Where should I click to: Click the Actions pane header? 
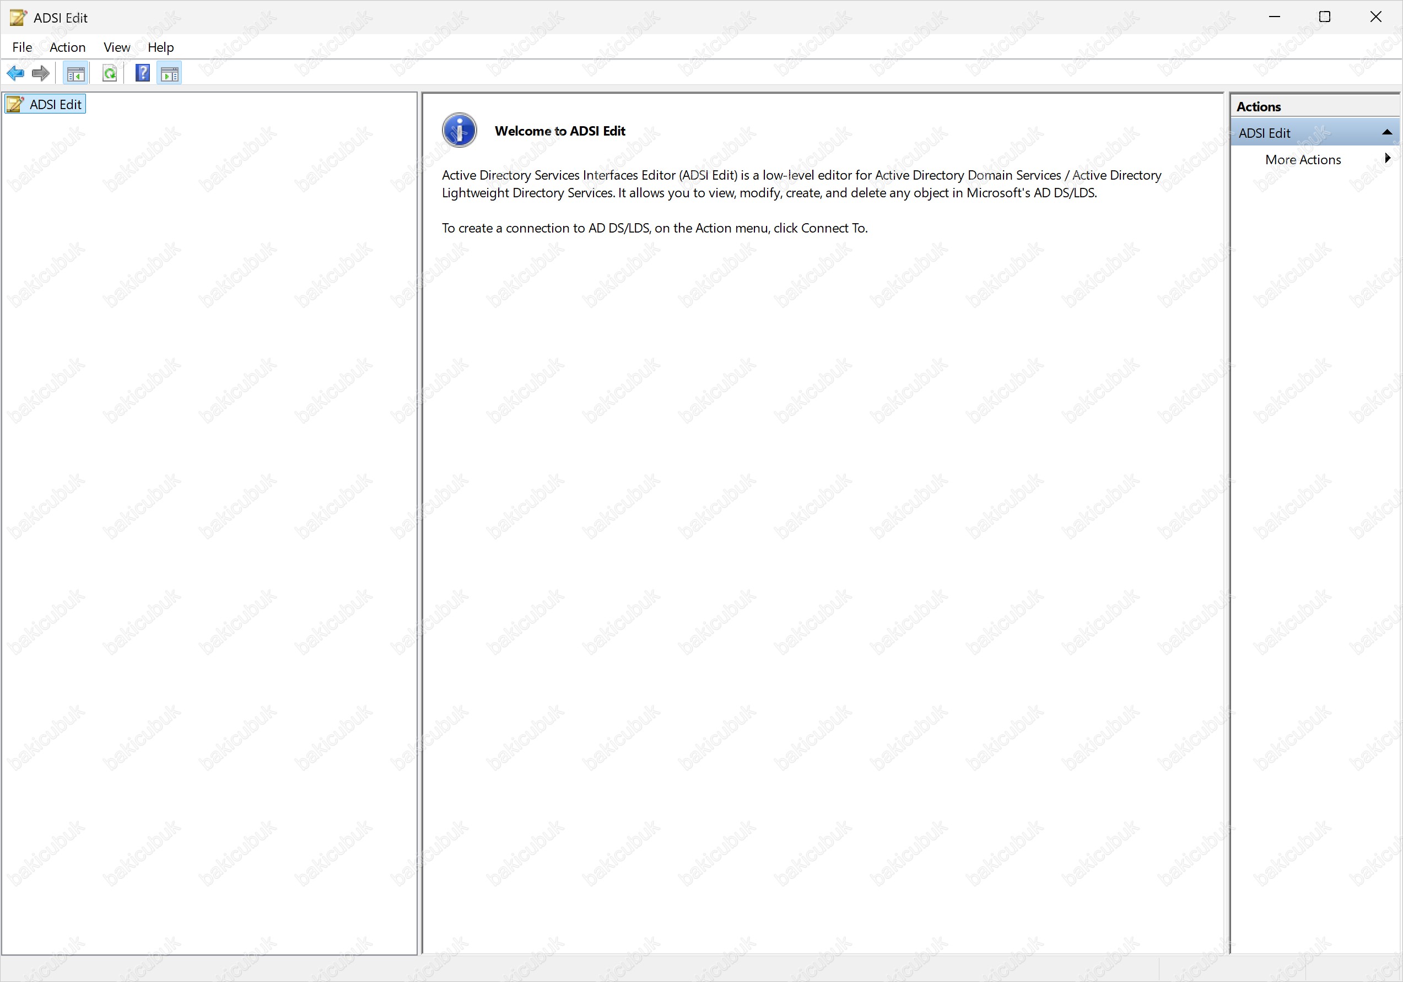point(1315,106)
